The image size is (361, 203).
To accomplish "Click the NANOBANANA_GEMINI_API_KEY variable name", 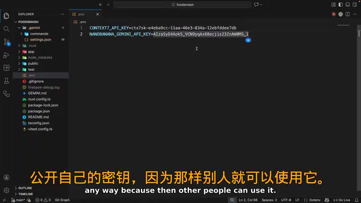I will coord(120,34).
